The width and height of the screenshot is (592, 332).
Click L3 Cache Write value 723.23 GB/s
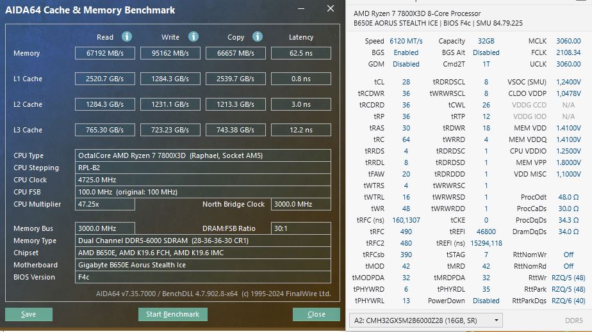[170, 130]
